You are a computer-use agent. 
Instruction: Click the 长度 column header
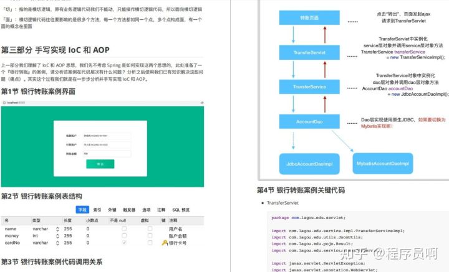[67, 220]
